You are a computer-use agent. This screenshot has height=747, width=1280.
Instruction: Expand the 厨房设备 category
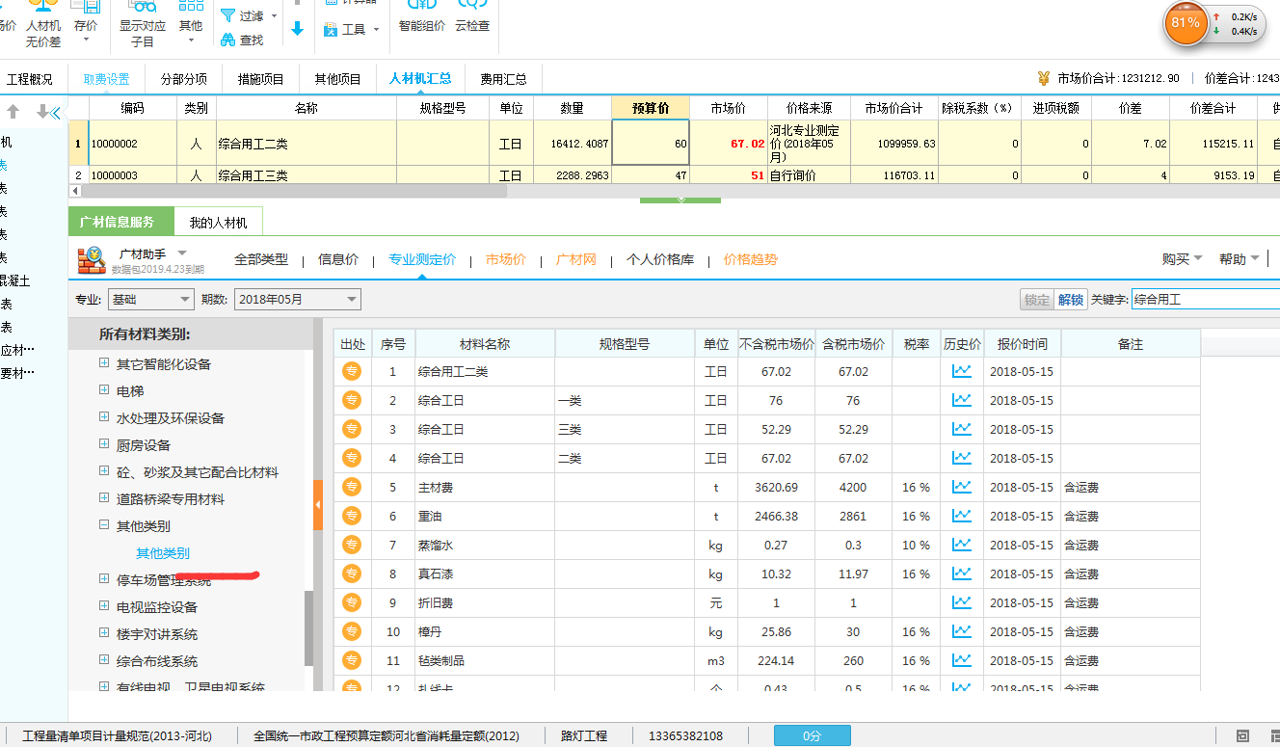point(104,445)
